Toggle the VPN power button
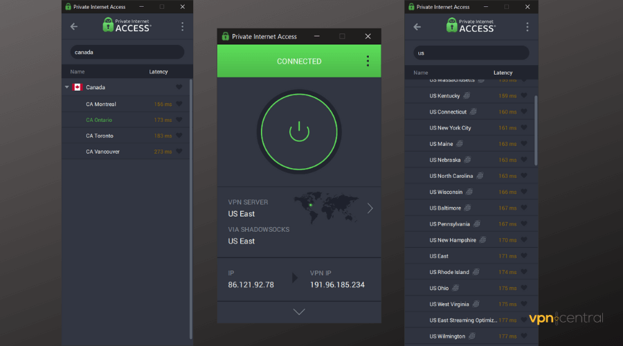 pyautogui.click(x=299, y=130)
